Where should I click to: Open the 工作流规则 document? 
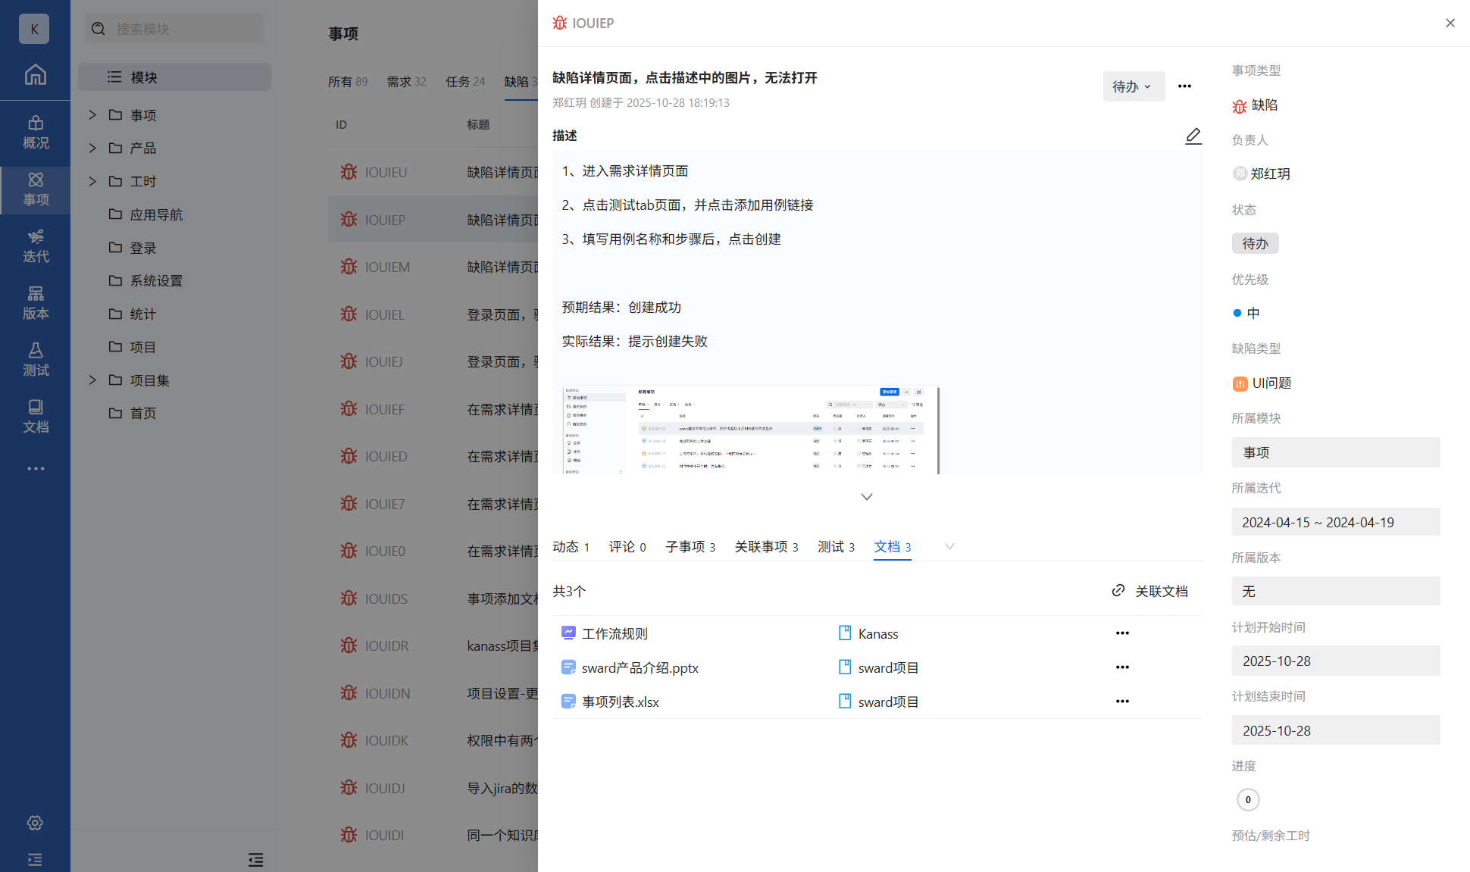tap(614, 633)
